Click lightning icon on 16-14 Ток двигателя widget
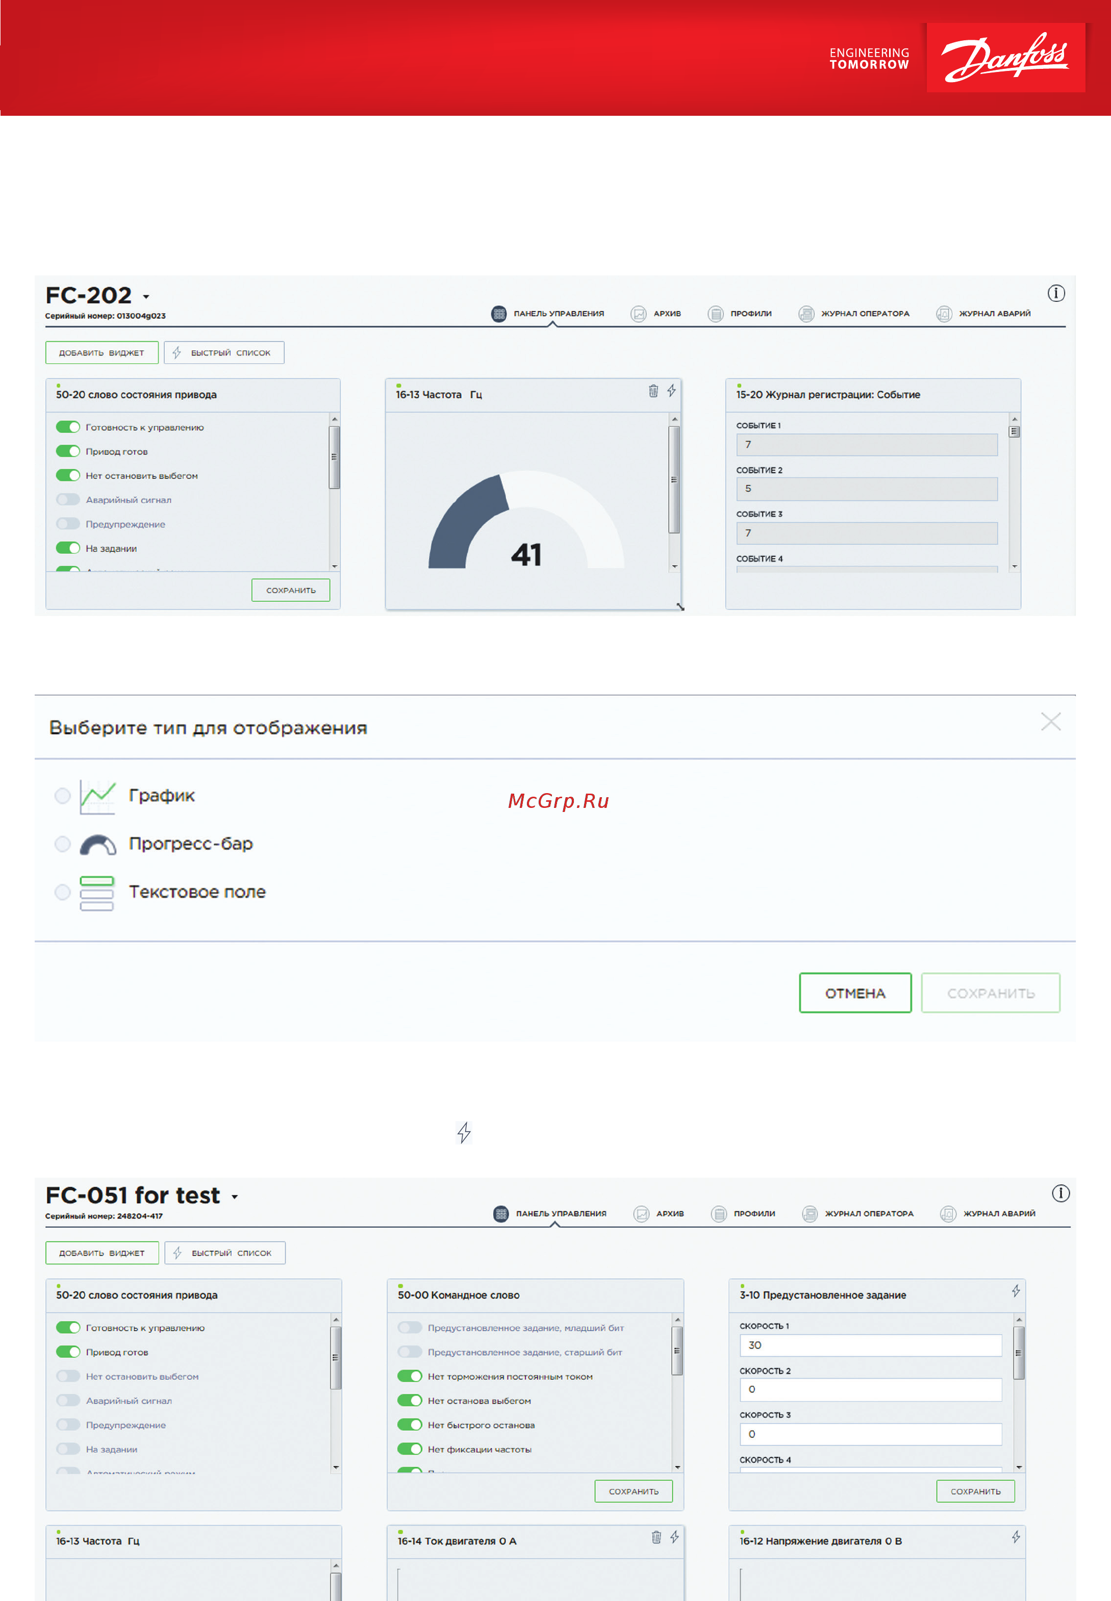Viewport: 1111px width, 1601px height. click(x=674, y=1537)
